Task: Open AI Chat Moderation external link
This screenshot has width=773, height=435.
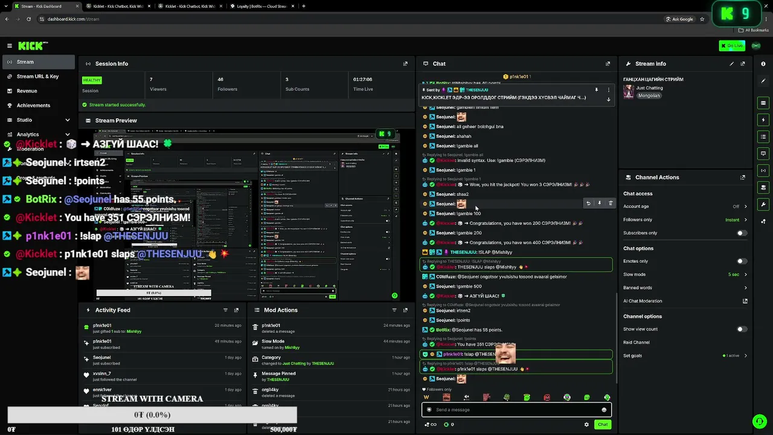Action: (745, 301)
